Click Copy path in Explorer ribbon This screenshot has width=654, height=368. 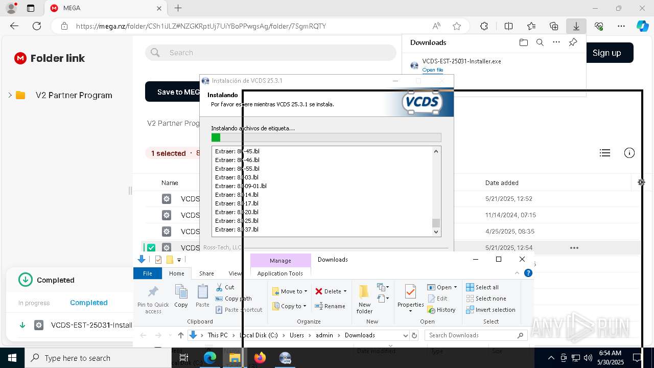coord(233,298)
